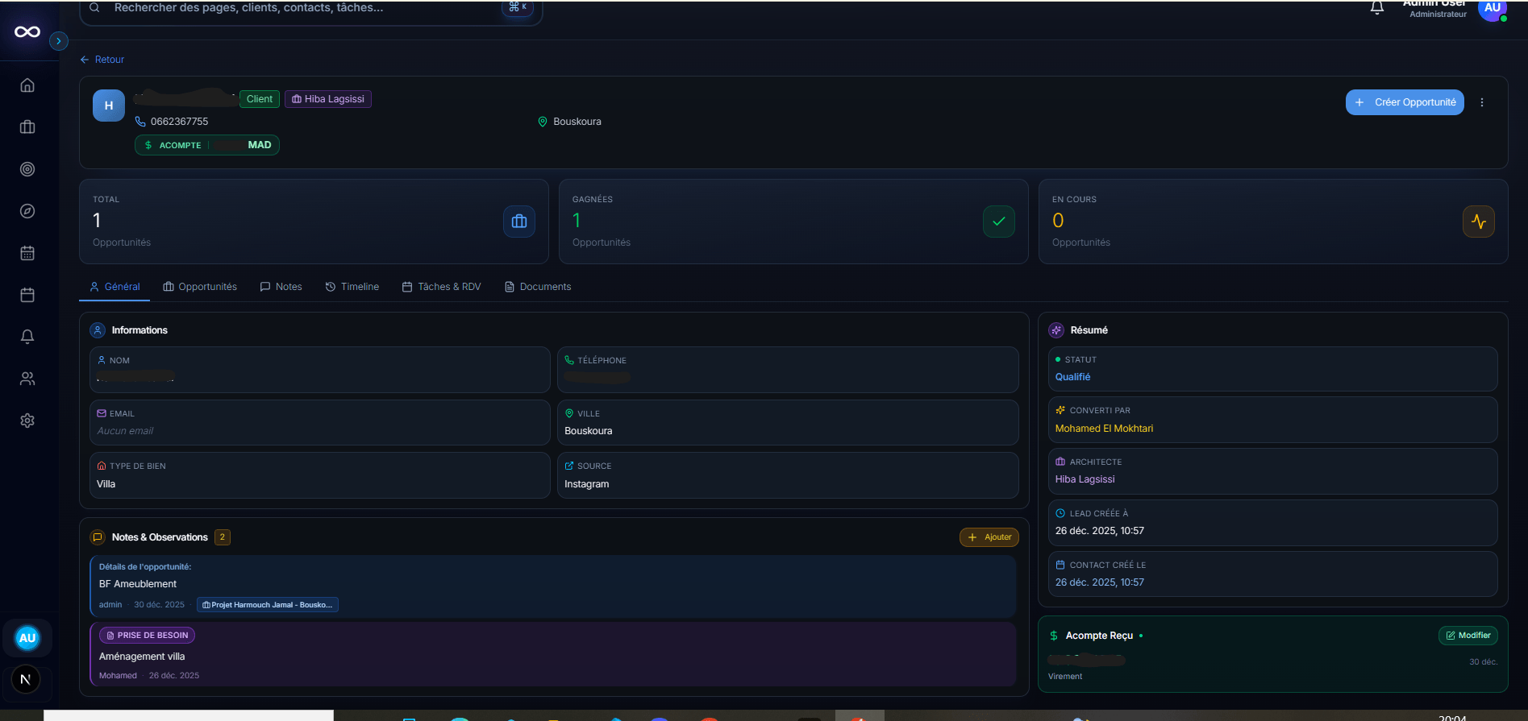The image size is (1528, 721).
Task: Open the Documents tab
Action: click(538, 287)
